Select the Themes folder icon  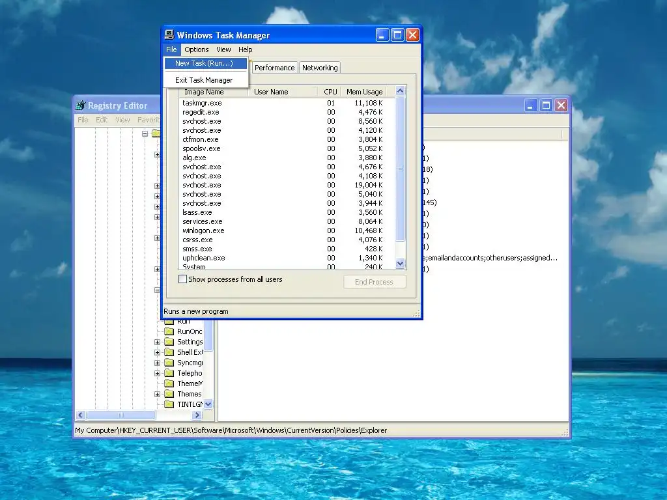pyautogui.click(x=169, y=394)
